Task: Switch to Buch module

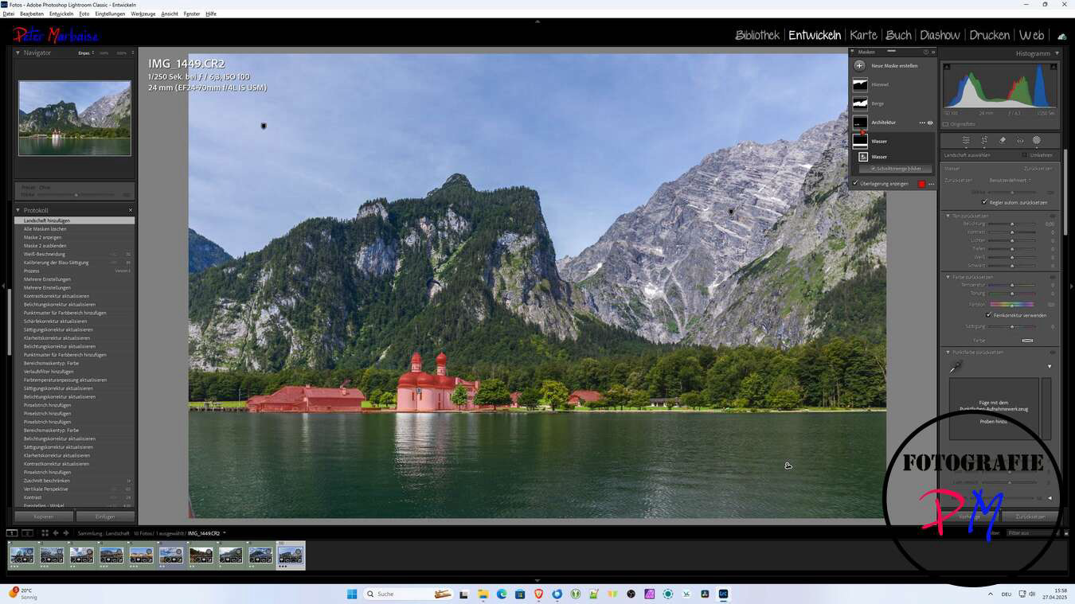Action: (x=898, y=35)
